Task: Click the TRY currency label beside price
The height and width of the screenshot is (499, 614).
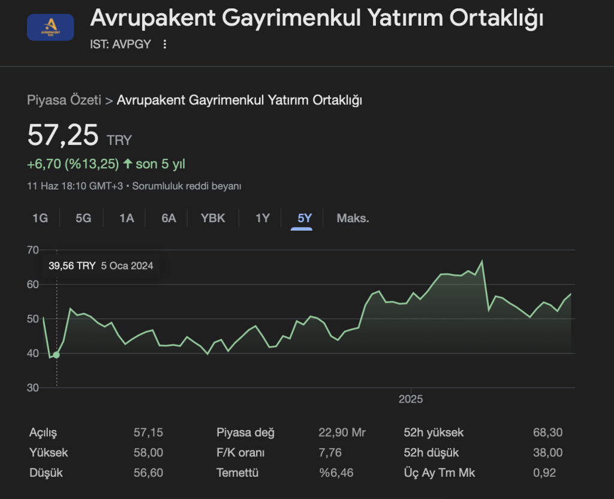Action: [119, 140]
